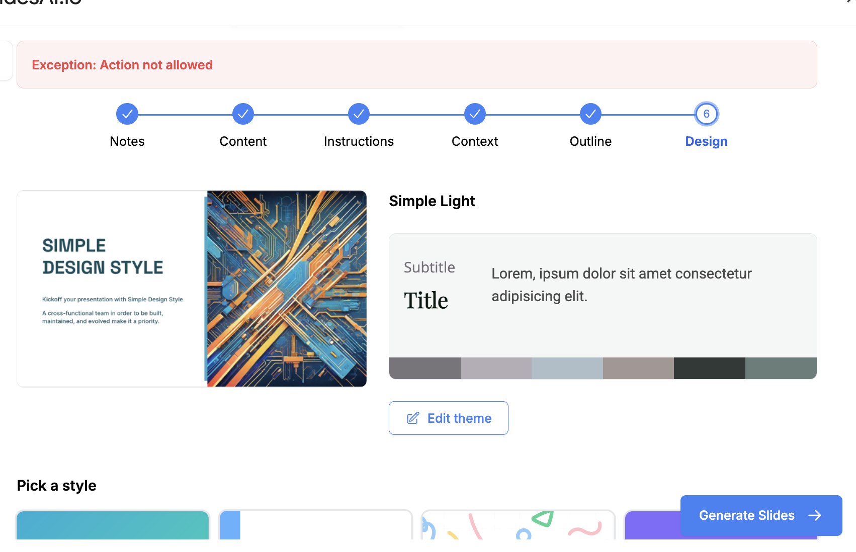Screen dimensions: 856x552
Task: Click the Simple Design Style slide preview
Action: (x=192, y=289)
